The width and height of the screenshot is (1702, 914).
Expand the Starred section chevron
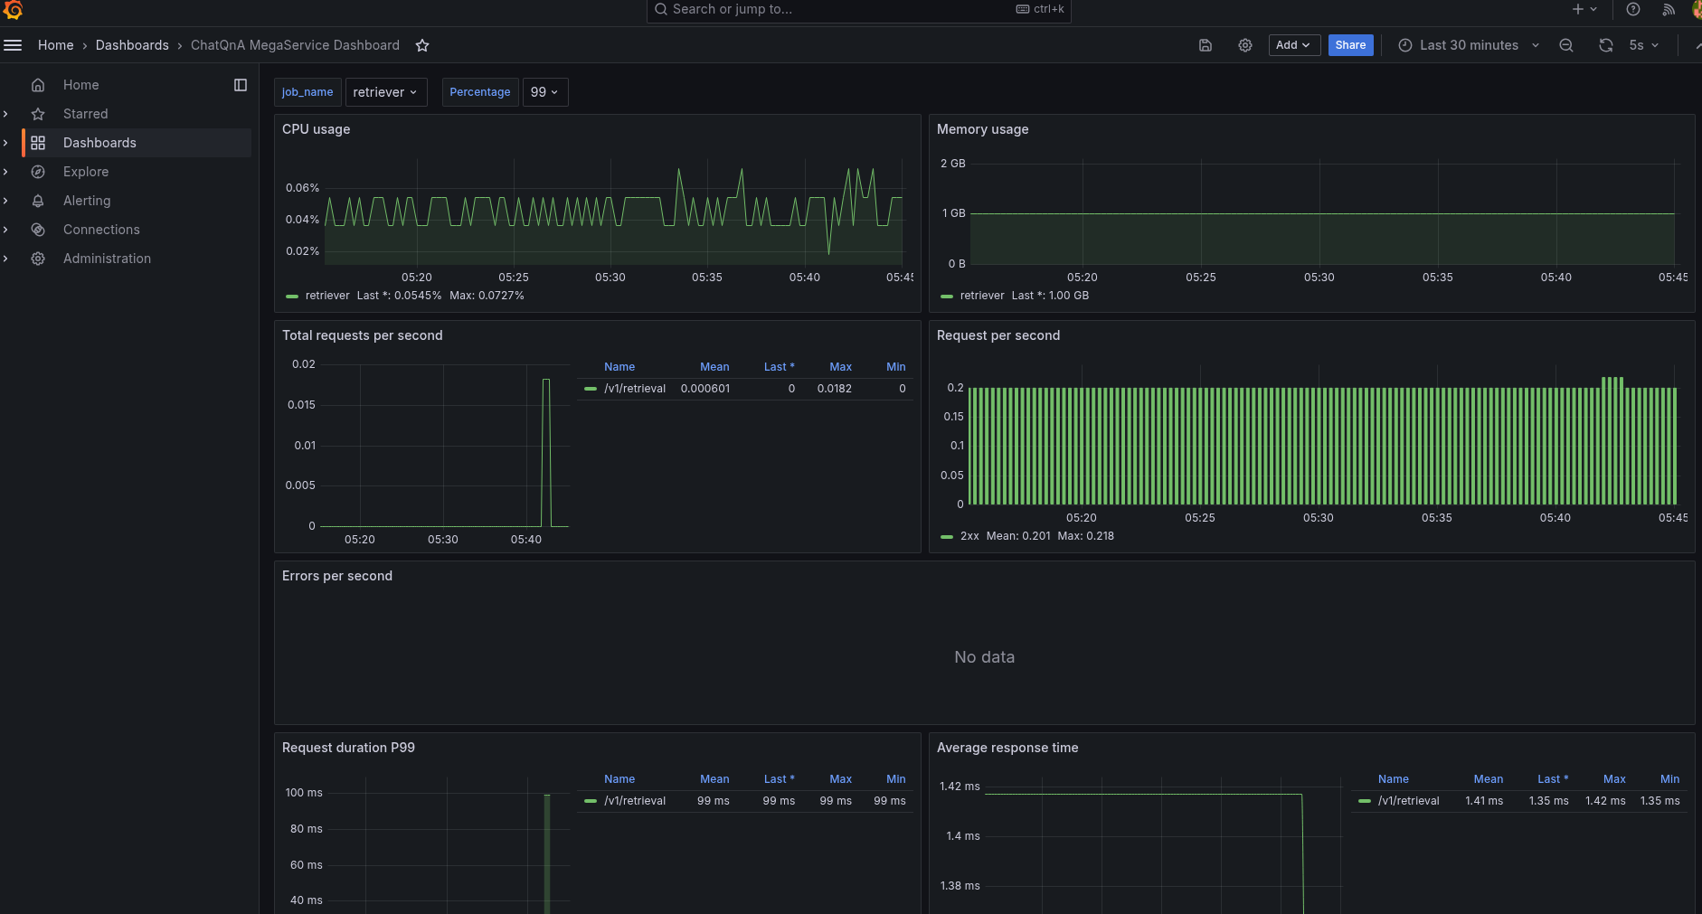click(x=6, y=114)
